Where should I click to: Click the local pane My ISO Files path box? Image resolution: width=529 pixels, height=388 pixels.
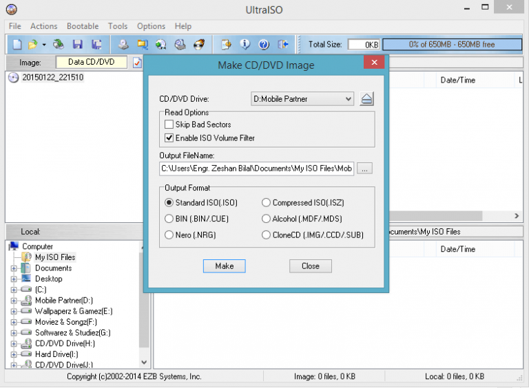pyautogui.click(x=455, y=232)
